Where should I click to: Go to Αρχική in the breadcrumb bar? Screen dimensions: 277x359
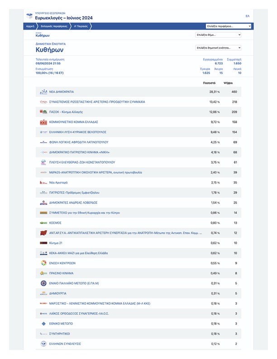coord(30,26)
